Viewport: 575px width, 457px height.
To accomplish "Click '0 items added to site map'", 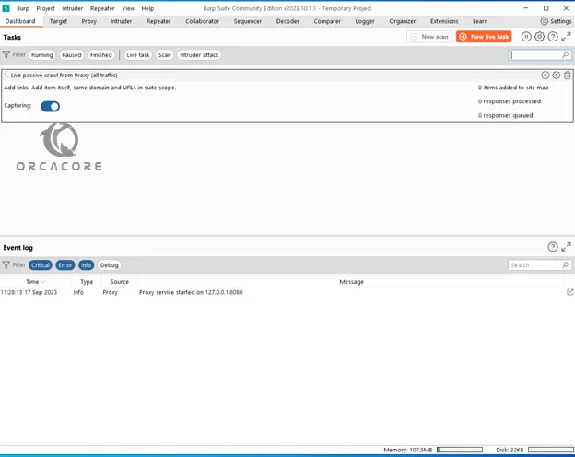I will (x=513, y=88).
